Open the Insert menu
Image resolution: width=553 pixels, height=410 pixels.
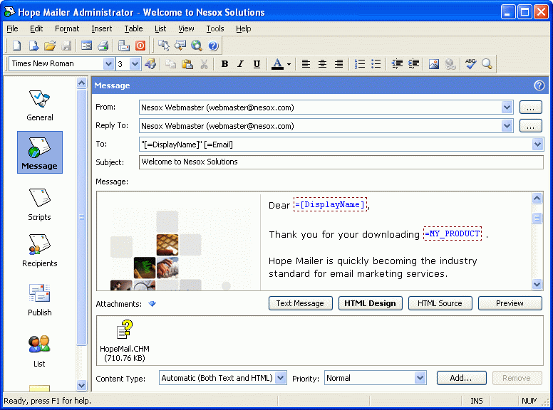pos(102,28)
